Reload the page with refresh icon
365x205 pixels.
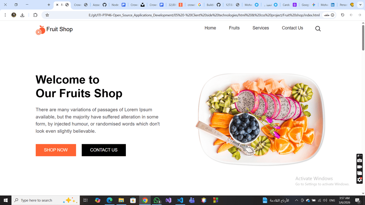pyautogui.click(x=343, y=15)
